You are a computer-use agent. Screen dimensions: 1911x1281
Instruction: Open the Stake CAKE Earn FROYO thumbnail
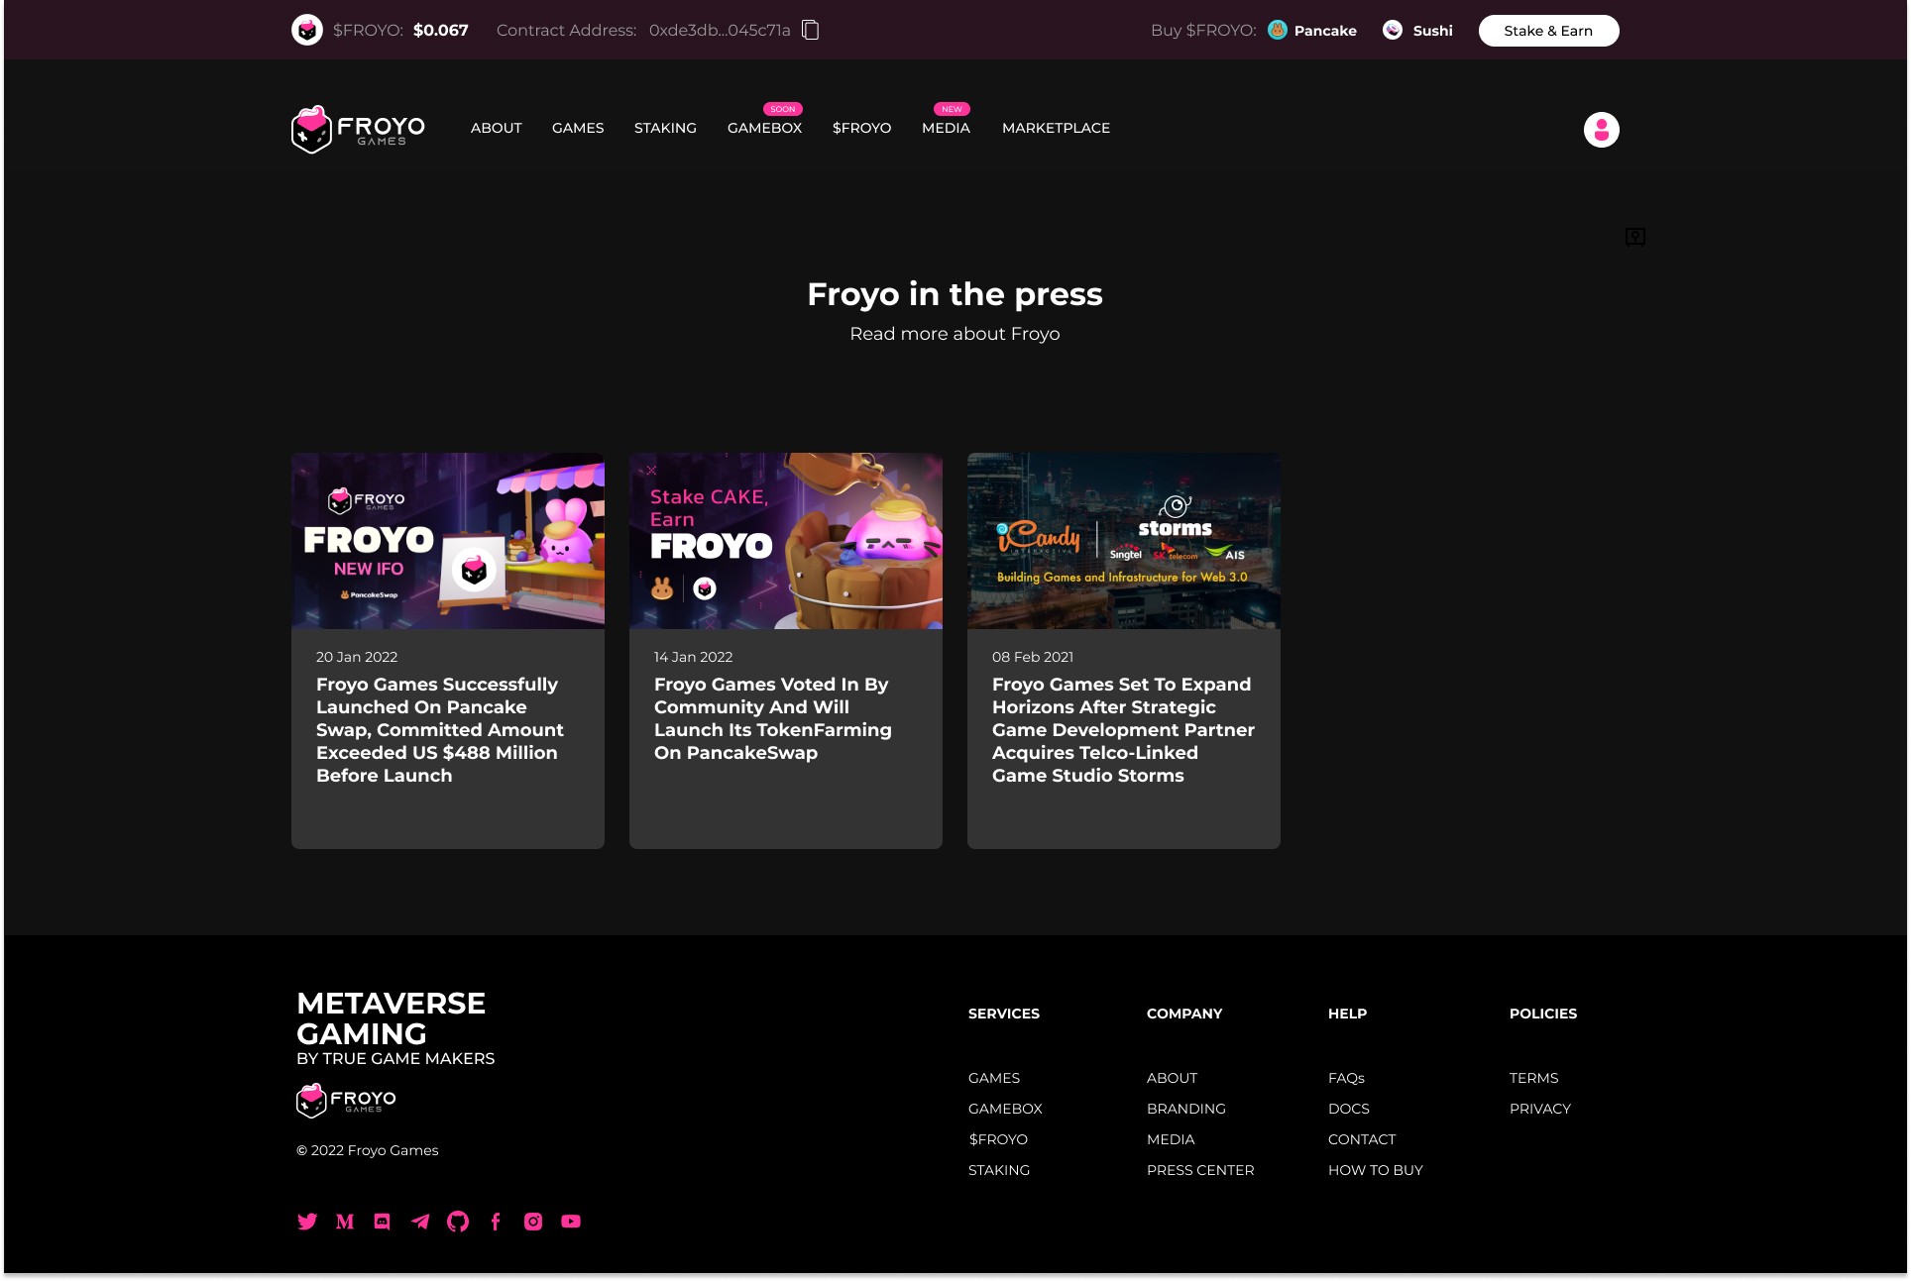click(785, 541)
